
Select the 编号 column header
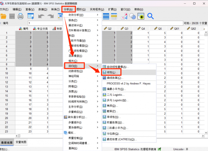click(24, 29)
